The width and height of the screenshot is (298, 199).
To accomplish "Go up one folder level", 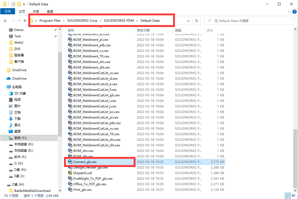I will [x=25, y=21].
